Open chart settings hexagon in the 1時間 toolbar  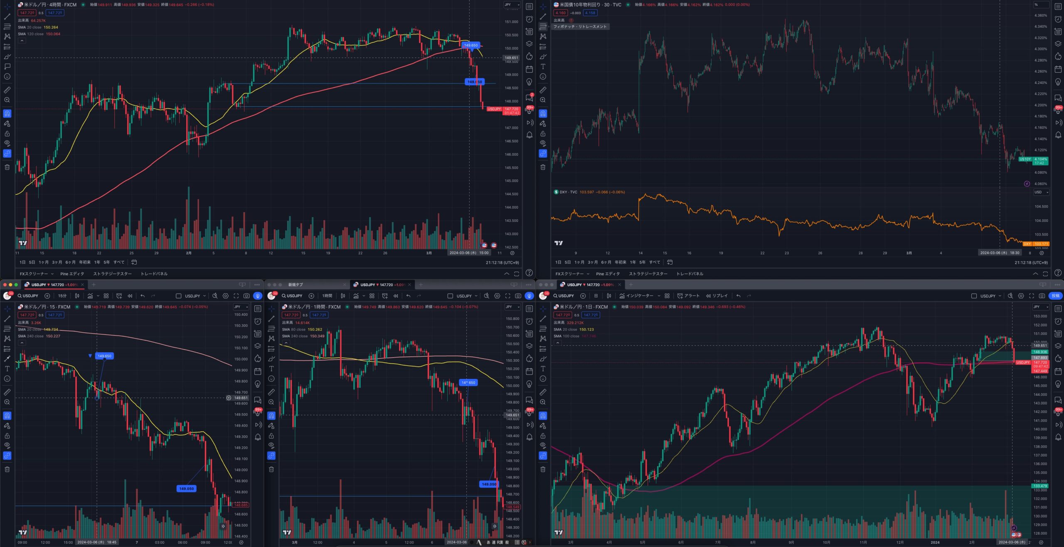[497, 296]
